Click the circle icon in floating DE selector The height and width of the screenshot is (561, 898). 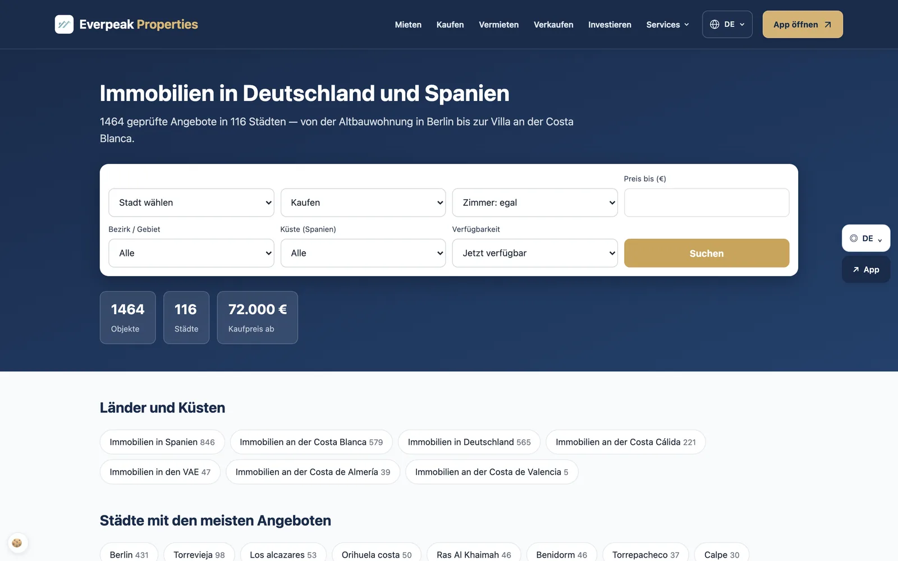(854, 238)
